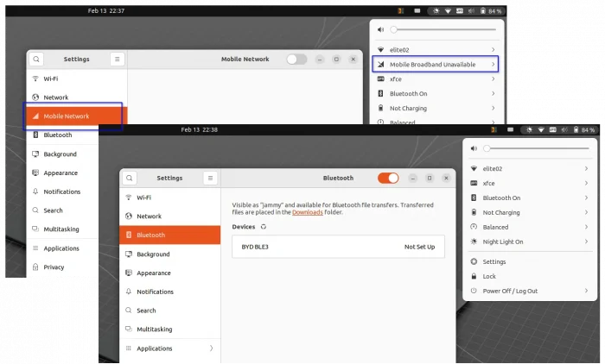Viewport: 605px width, 364px height.
Task: Click search icon in the Bluetooth settings window
Action: pyautogui.click(x=129, y=178)
